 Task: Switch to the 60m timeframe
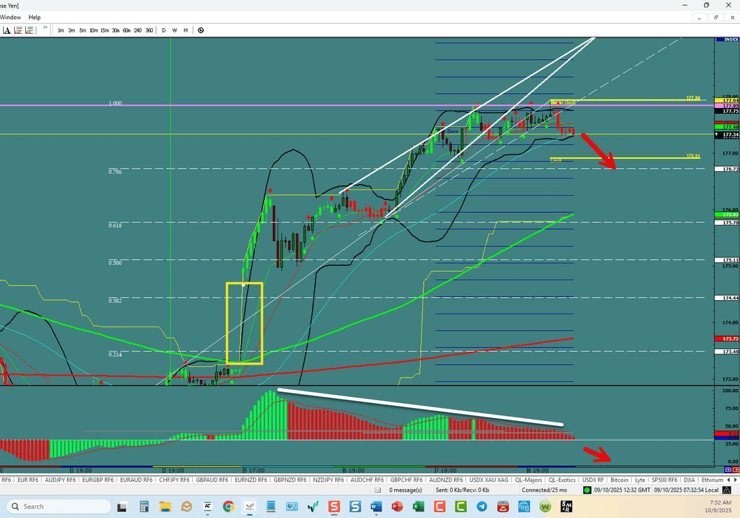pos(127,29)
